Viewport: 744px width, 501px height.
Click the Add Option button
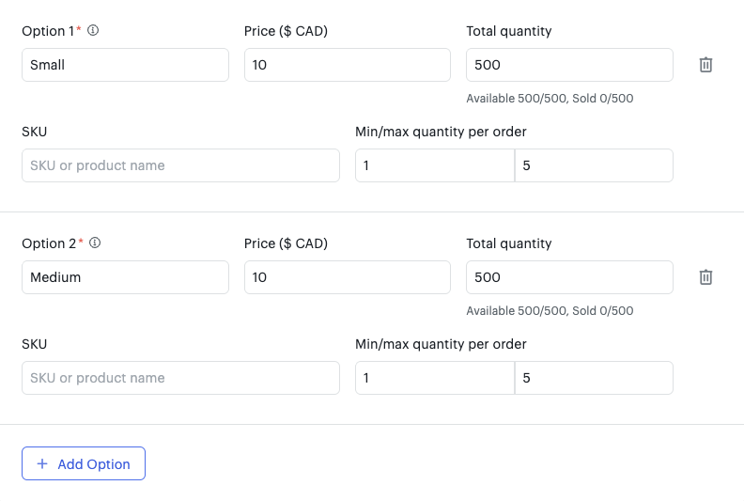tap(84, 463)
